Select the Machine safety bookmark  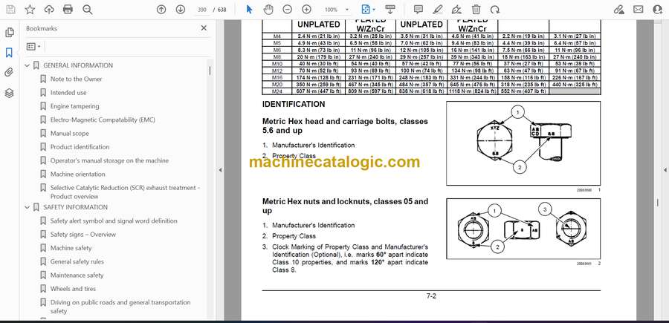tap(71, 248)
